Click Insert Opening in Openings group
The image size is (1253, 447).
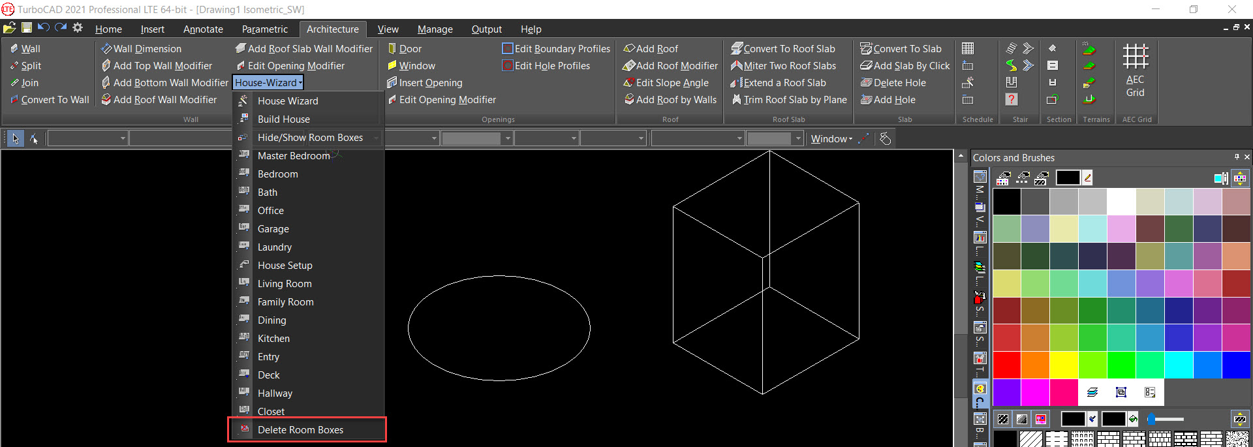coord(425,82)
